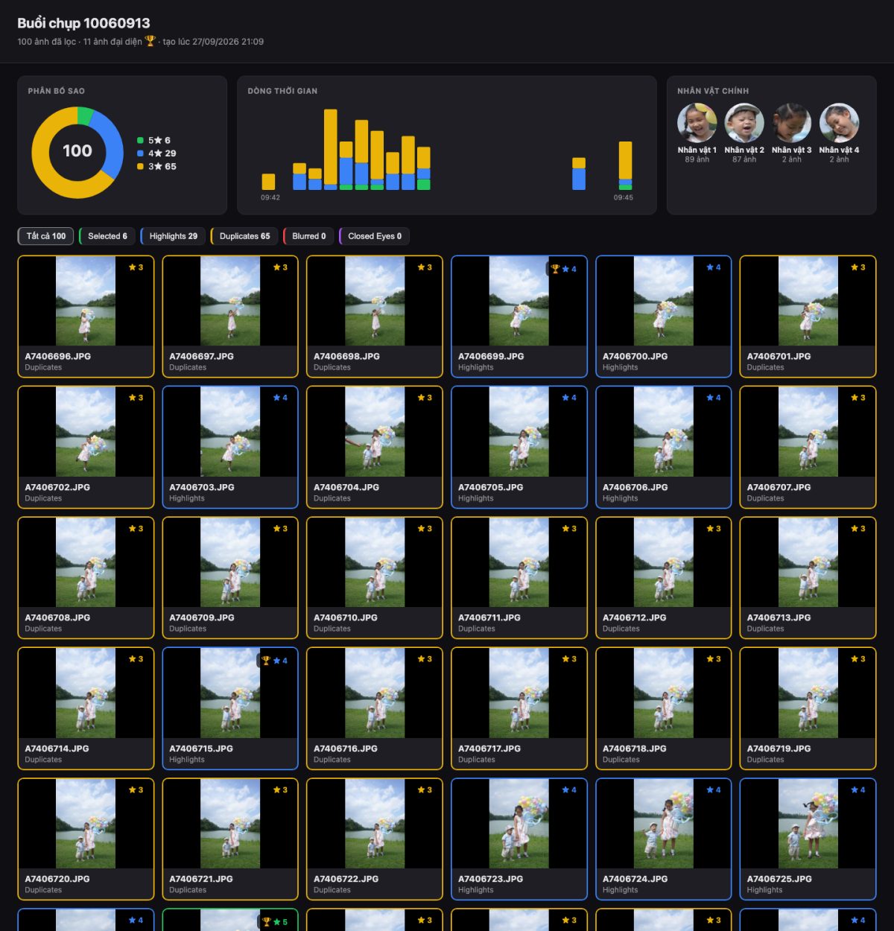Click the star rating badge on A7406723.JPG
The height and width of the screenshot is (931, 894).
569,790
